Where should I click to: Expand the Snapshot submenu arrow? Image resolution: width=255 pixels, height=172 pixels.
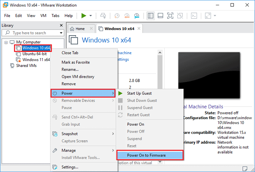pyautogui.click(x=113, y=134)
